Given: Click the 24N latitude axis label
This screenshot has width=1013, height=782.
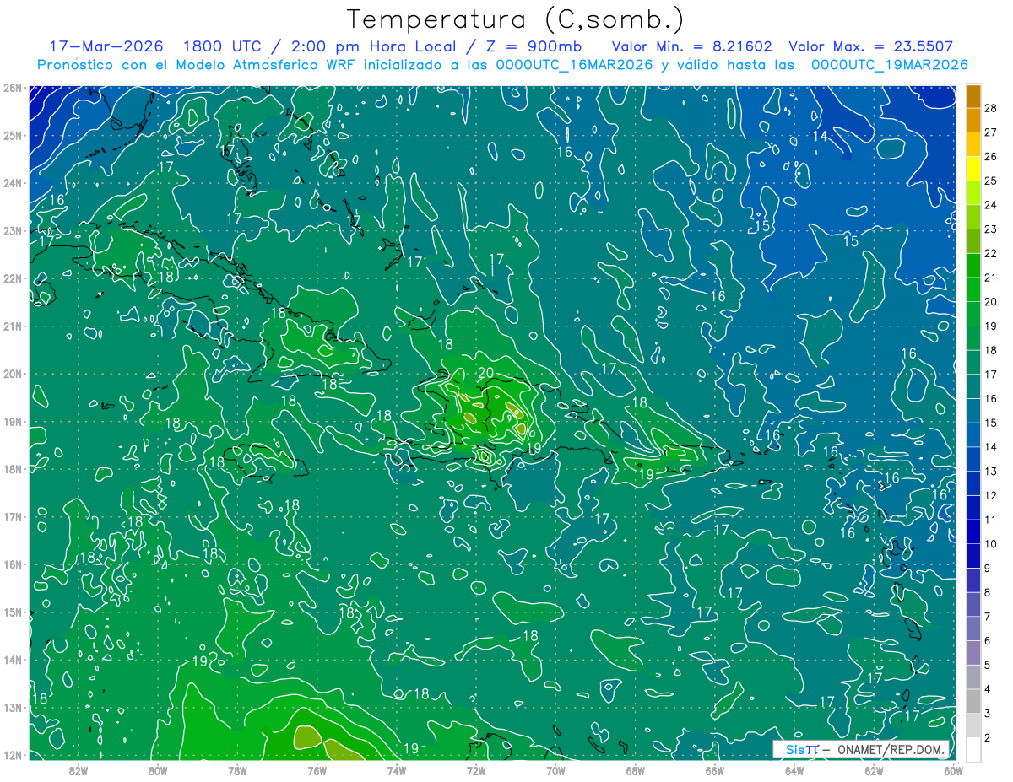Looking at the screenshot, I should (13, 183).
